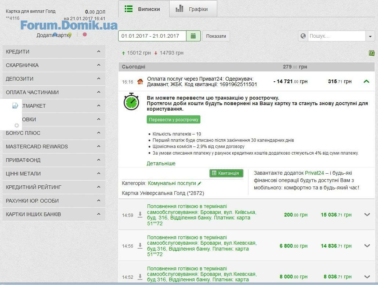Image resolution: width=378 pixels, height=285 pixels.
Task: Click the green Перевести у розстрочку button
Action: point(174,119)
